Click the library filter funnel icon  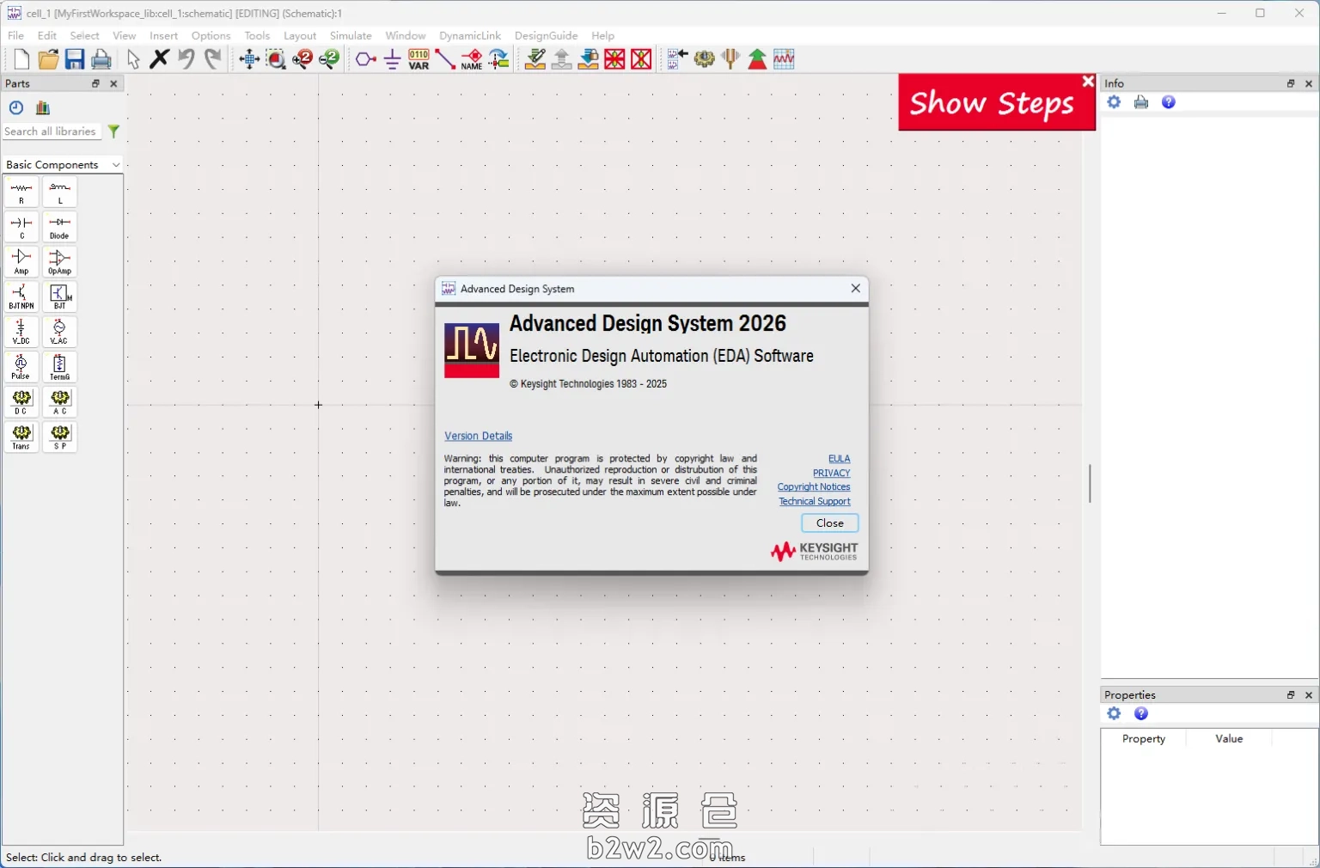[x=113, y=131]
